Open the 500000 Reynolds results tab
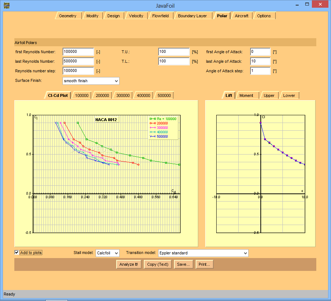This screenshot has height=301, width=331. (164, 95)
